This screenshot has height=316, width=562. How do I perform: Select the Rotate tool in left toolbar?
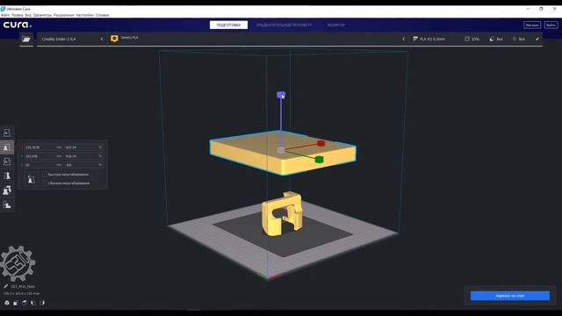point(7,162)
